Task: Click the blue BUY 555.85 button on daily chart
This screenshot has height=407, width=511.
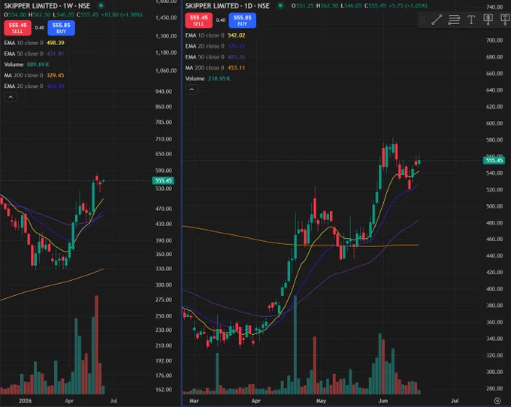Action: pyautogui.click(x=242, y=20)
